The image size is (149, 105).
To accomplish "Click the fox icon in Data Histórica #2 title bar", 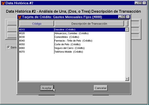I will pos(3,3).
